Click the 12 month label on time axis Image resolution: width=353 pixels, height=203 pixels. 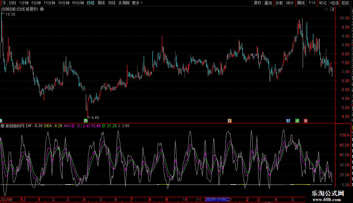tap(23, 199)
